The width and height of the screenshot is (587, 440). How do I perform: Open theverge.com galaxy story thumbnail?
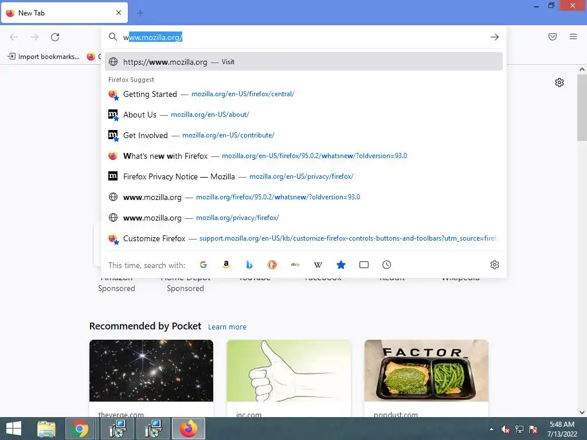click(151, 371)
